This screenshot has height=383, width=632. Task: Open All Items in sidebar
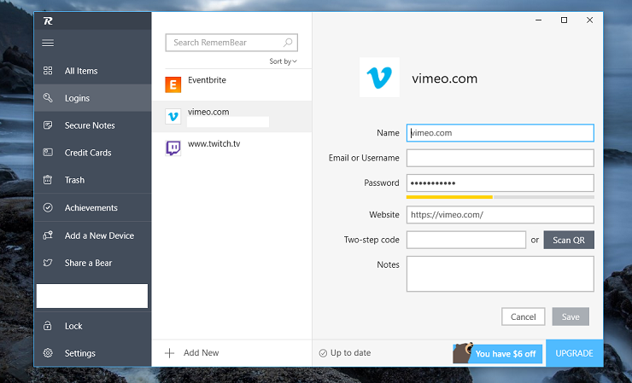pos(93,71)
